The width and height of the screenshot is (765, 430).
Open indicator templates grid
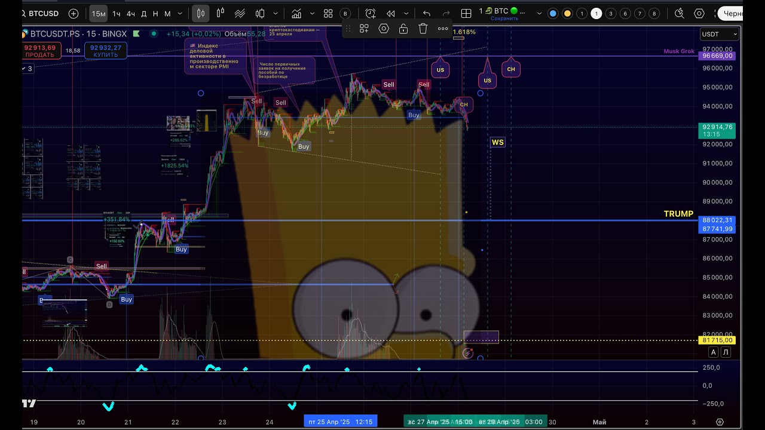tap(328, 13)
